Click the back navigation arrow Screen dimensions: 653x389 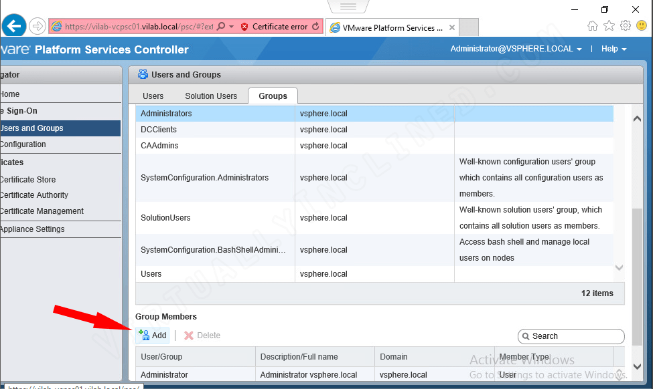[x=13, y=25]
